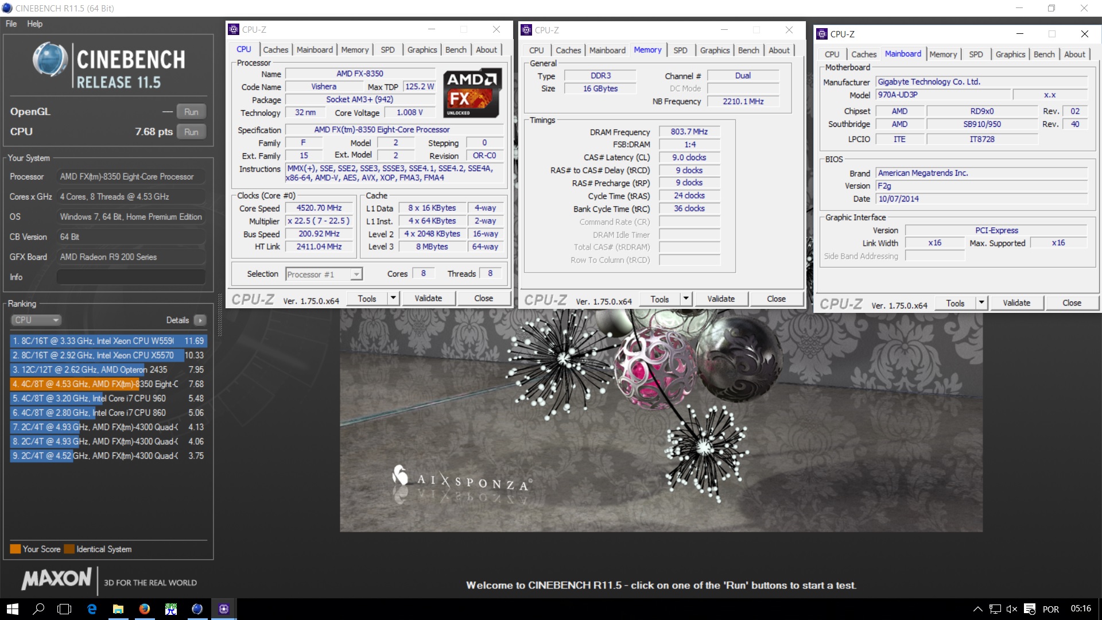Click taskbar clock 05:16
This screenshot has height=620, width=1102.
tap(1081, 609)
